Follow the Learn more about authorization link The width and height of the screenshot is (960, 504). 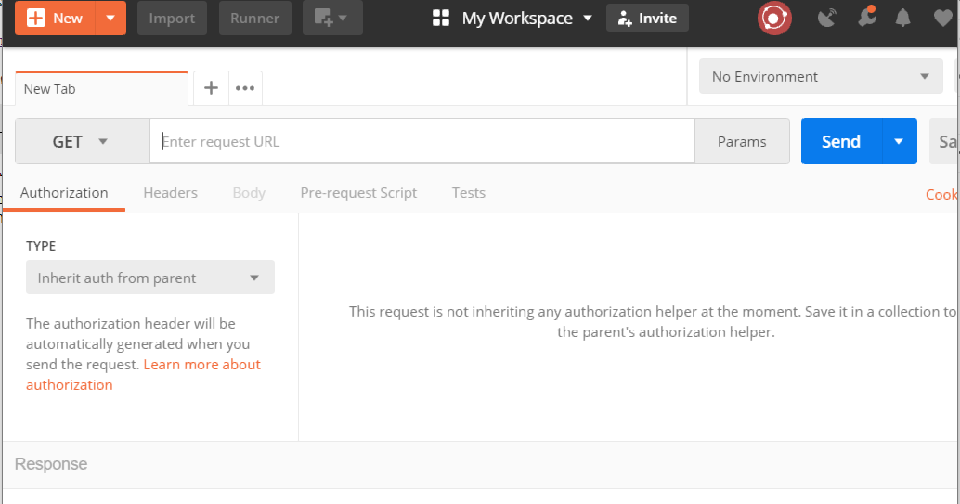[x=201, y=365]
